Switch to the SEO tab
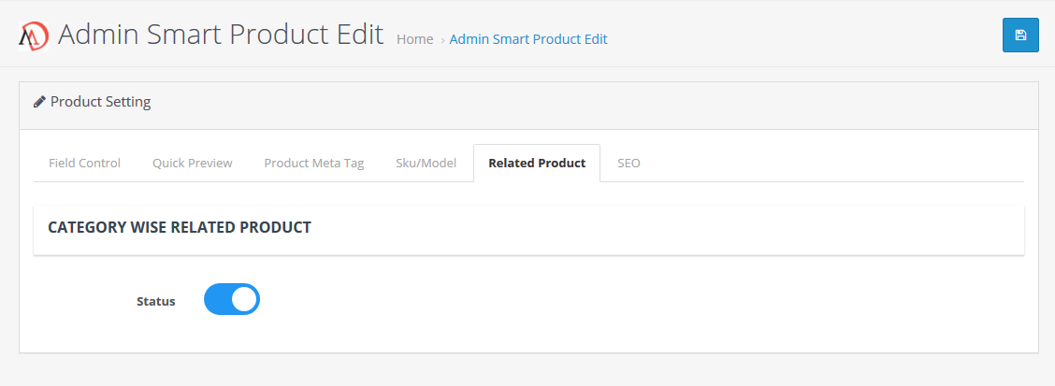1055x386 pixels. [x=629, y=163]
